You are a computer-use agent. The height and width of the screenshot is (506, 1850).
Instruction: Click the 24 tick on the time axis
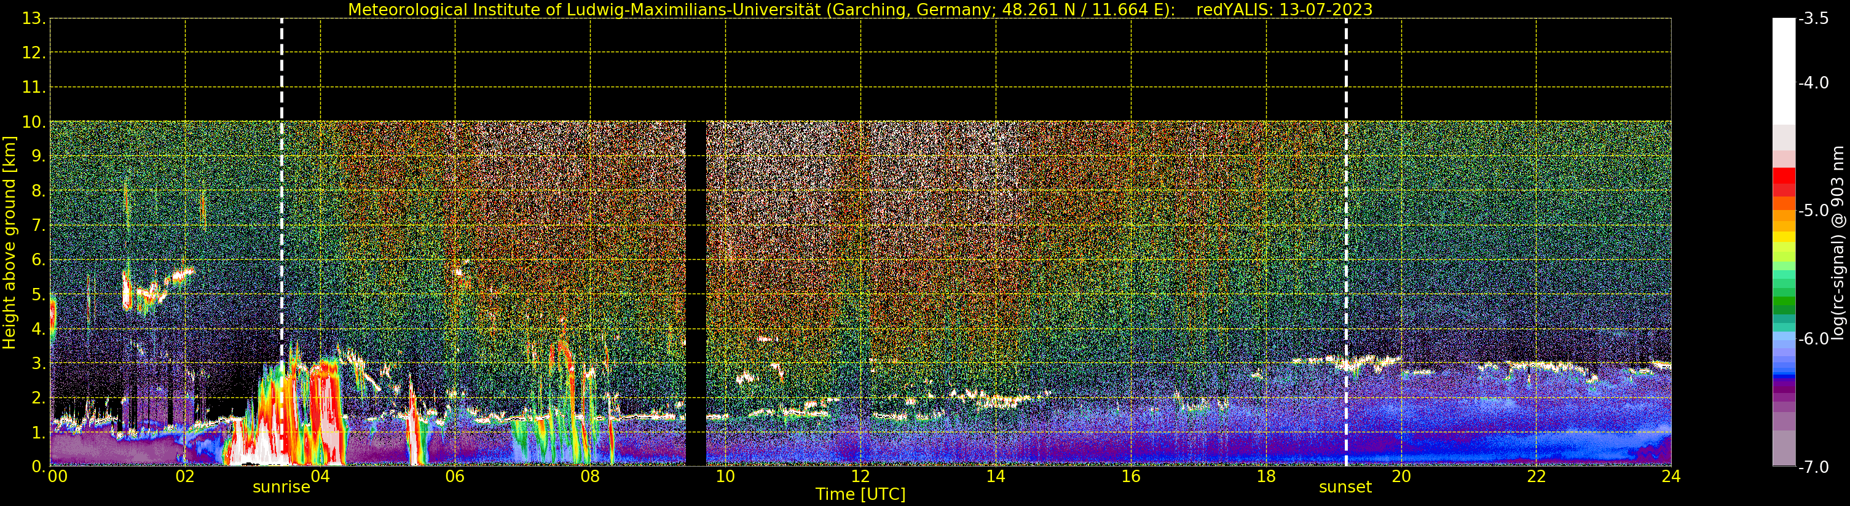tap(1671, 477)
